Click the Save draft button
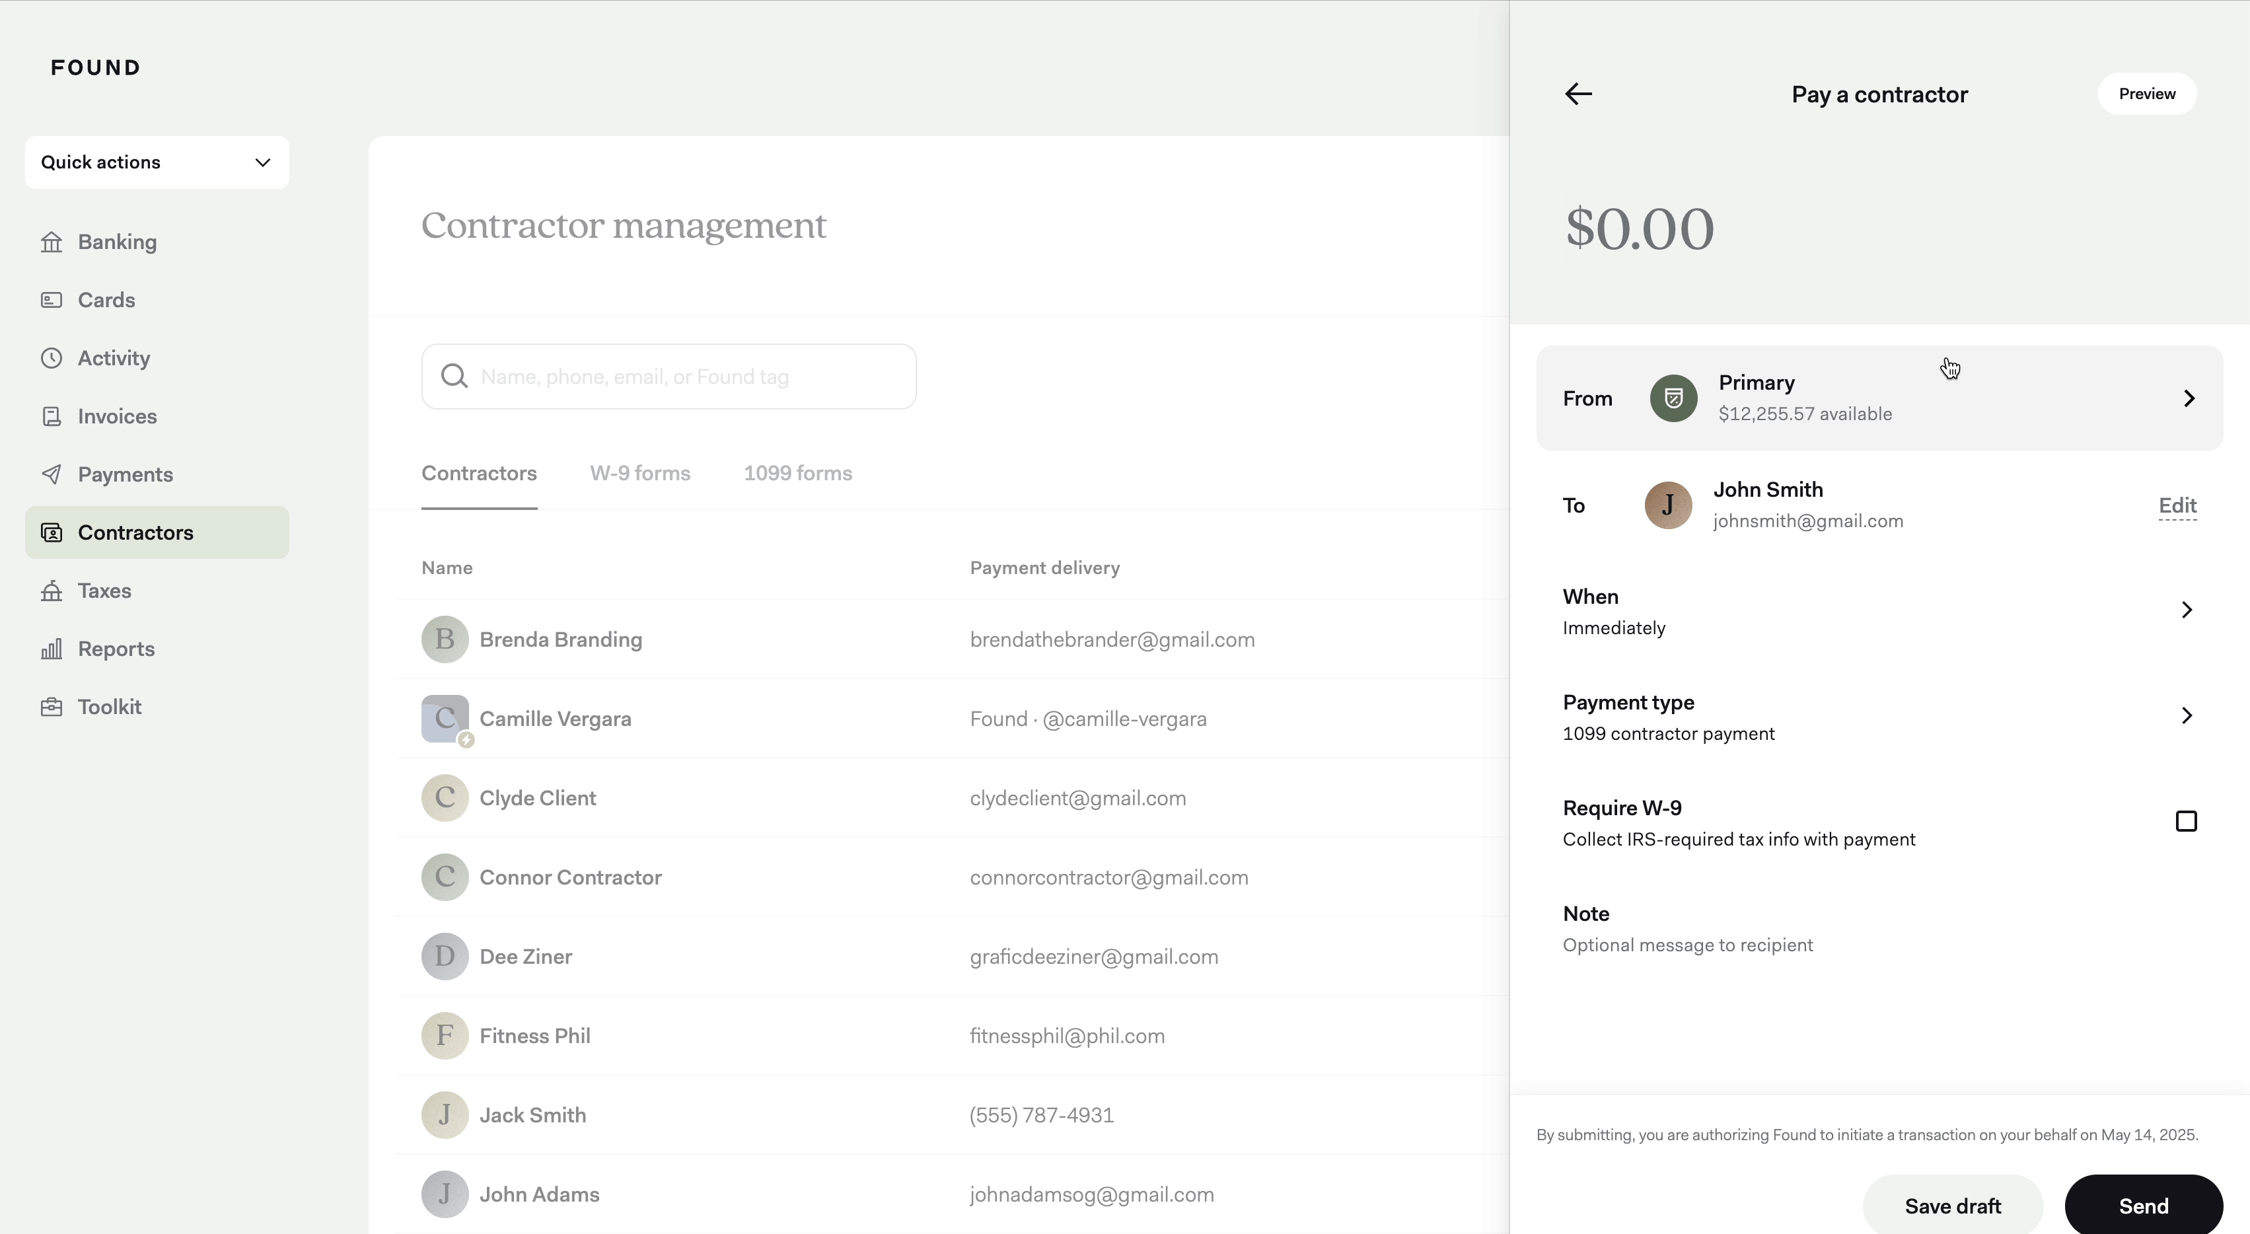This screenshot has width=2250, height=1234. pyautogui.click(x=1952, y=1205)
